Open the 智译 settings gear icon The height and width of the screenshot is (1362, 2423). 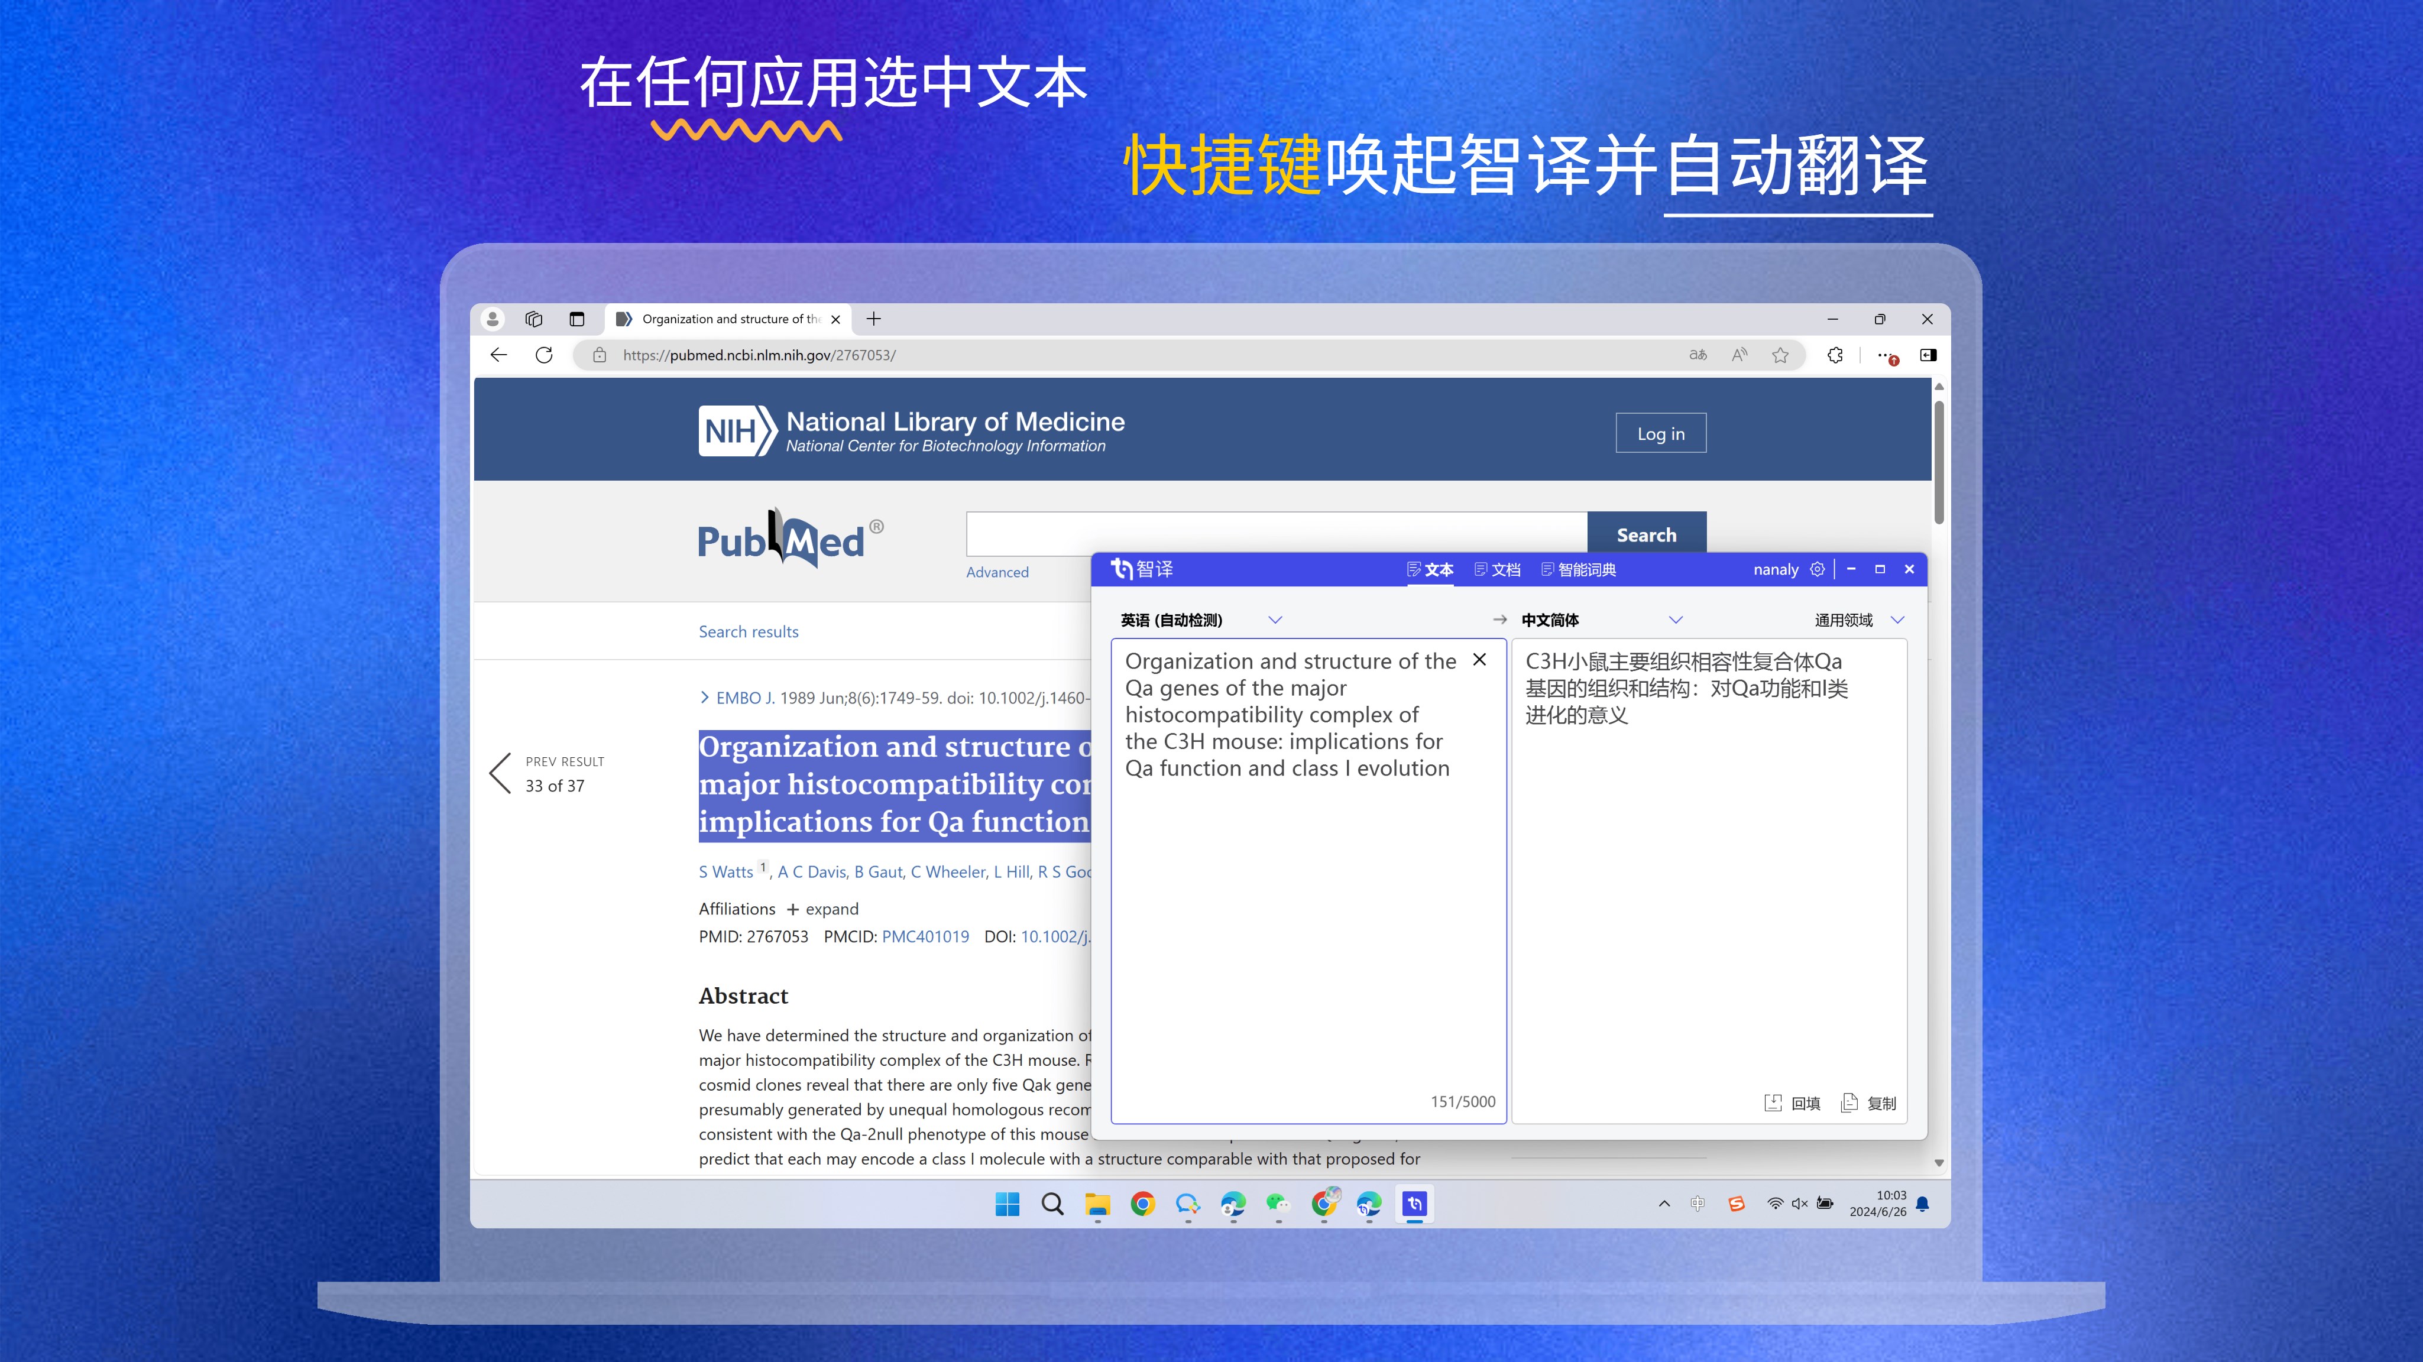point(1818,569)
